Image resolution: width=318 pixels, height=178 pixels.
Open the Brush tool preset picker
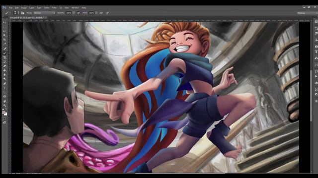[7, 13]
